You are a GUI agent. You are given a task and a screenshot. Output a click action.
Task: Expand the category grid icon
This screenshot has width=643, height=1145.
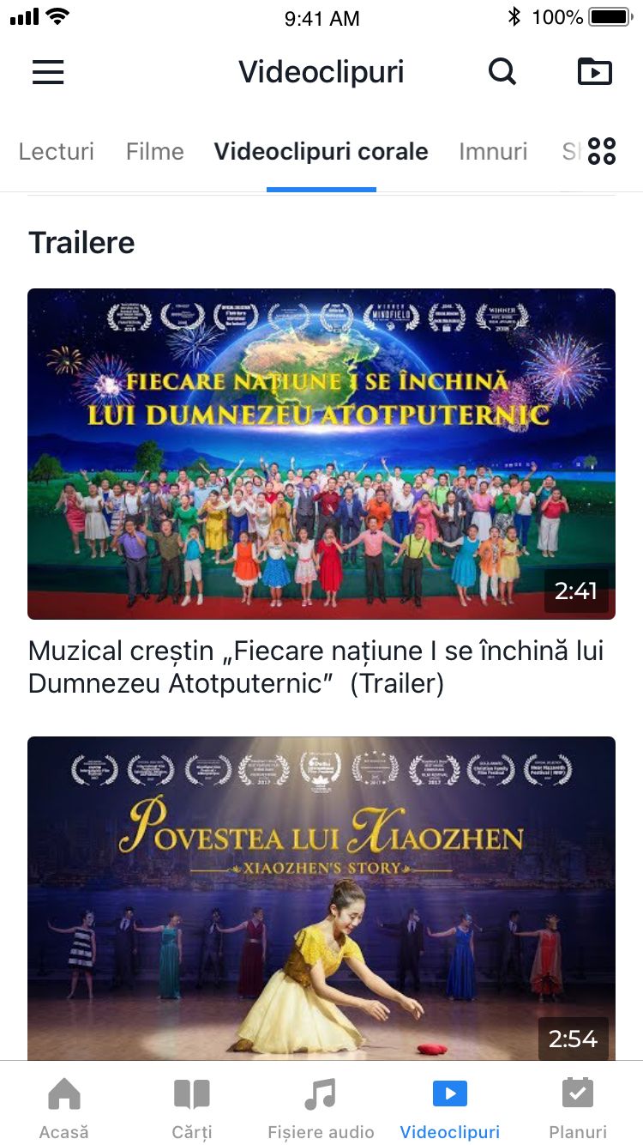602,151
